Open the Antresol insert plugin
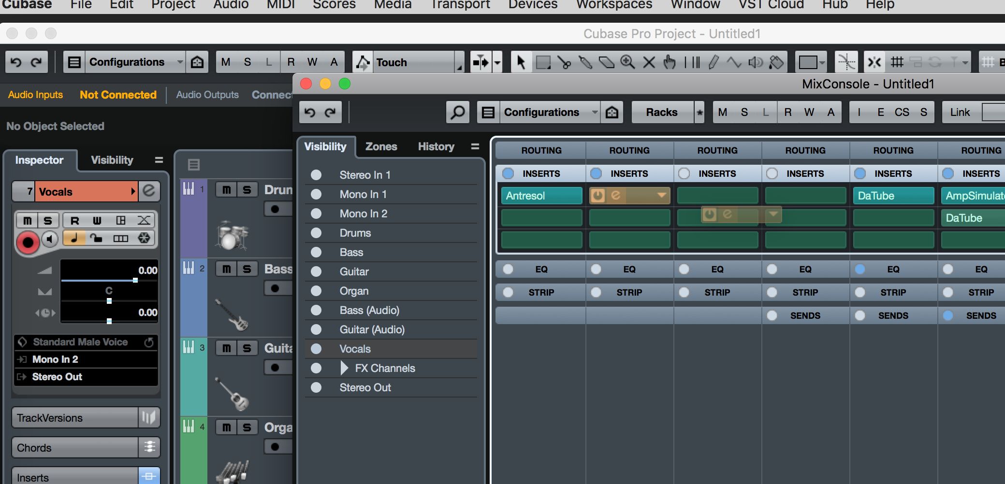Viewport: 1005px width, 484px height. point(541,196)
